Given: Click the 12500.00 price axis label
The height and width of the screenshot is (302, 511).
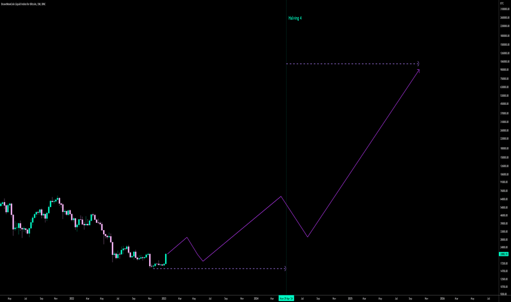Looking at the screenshot, I should click(x=504, y=279).
